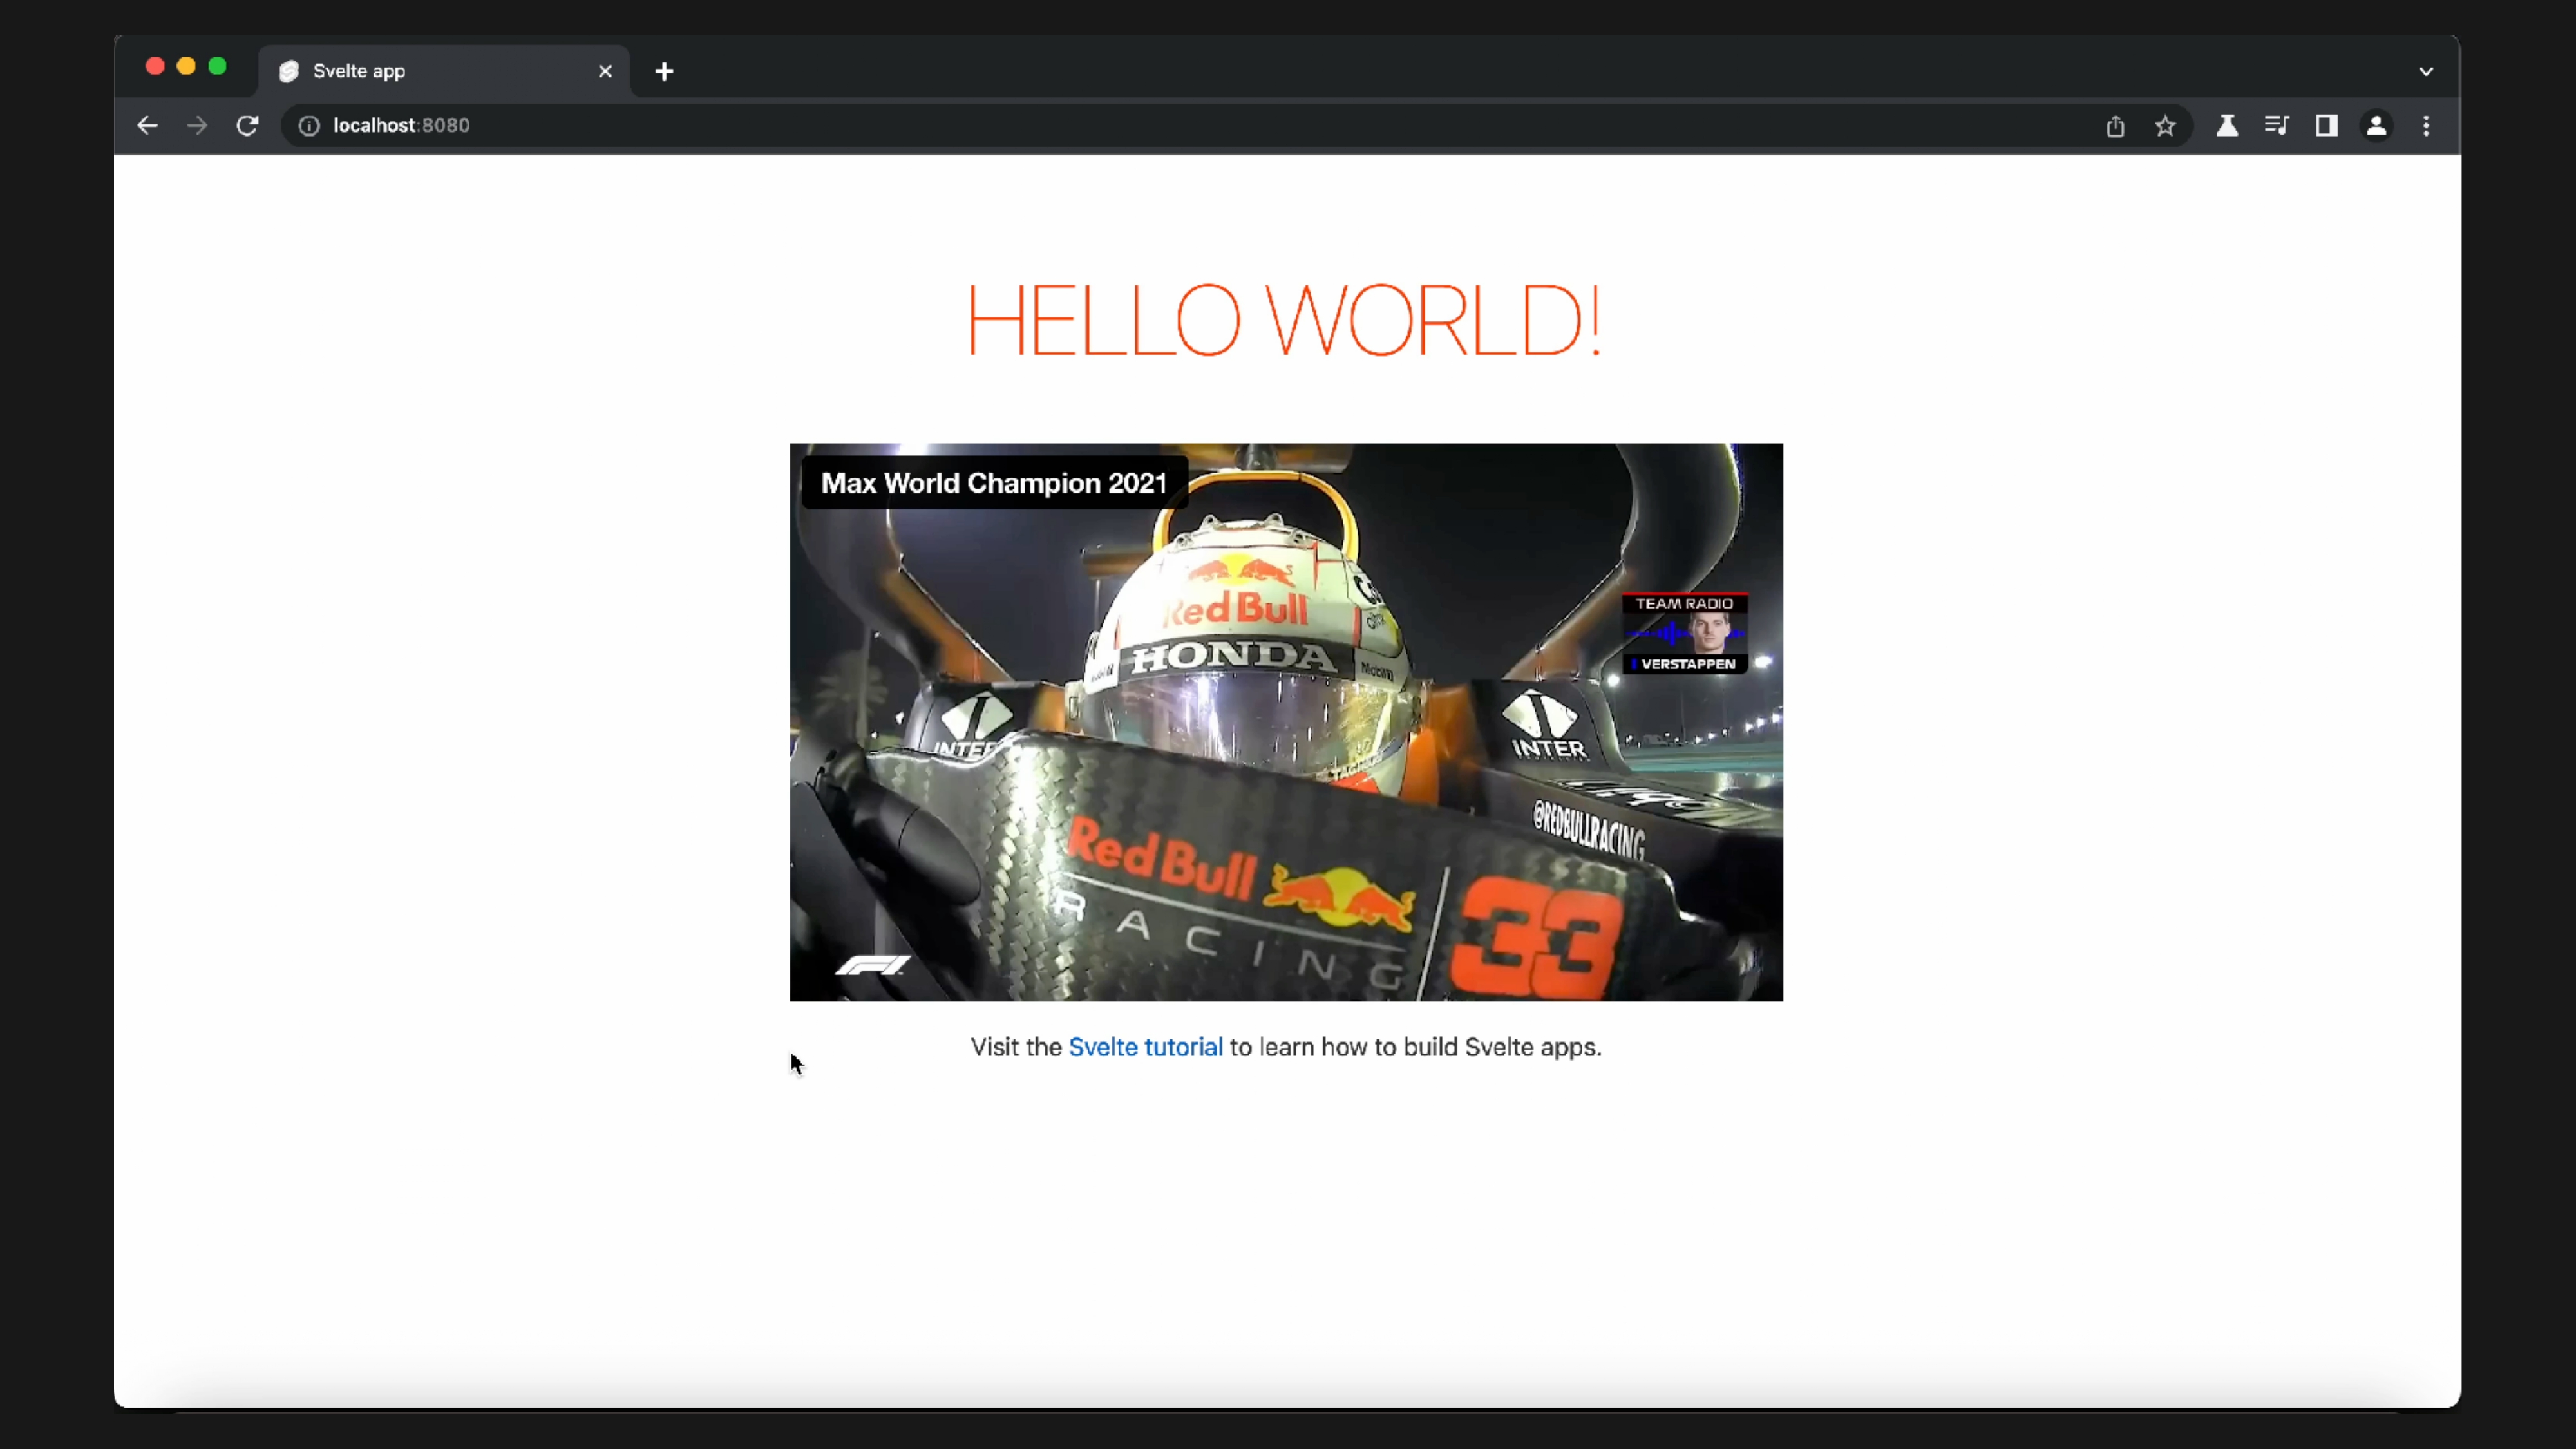The width and height of the screenshot is (2576, 1449).
Task: Expand the tab search chevron
Action: 2426,71
